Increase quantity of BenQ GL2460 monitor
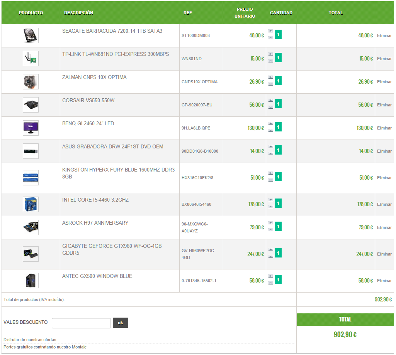396x355 pixels. [270, 124]
